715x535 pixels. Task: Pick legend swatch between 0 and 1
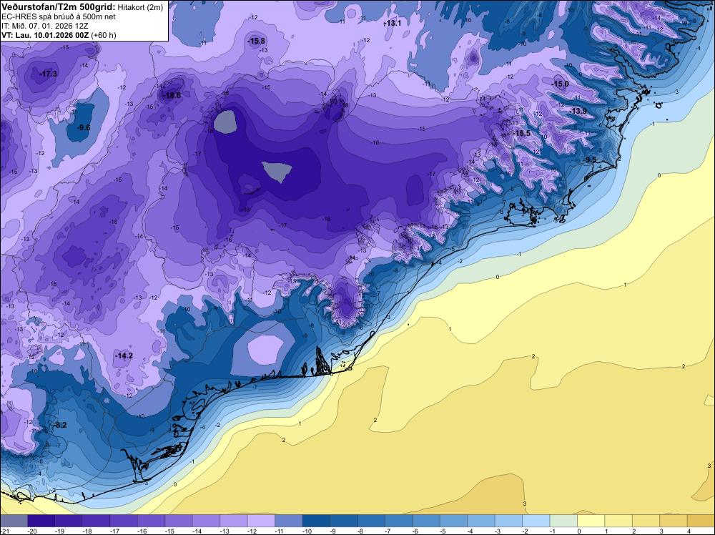point(591,521)
